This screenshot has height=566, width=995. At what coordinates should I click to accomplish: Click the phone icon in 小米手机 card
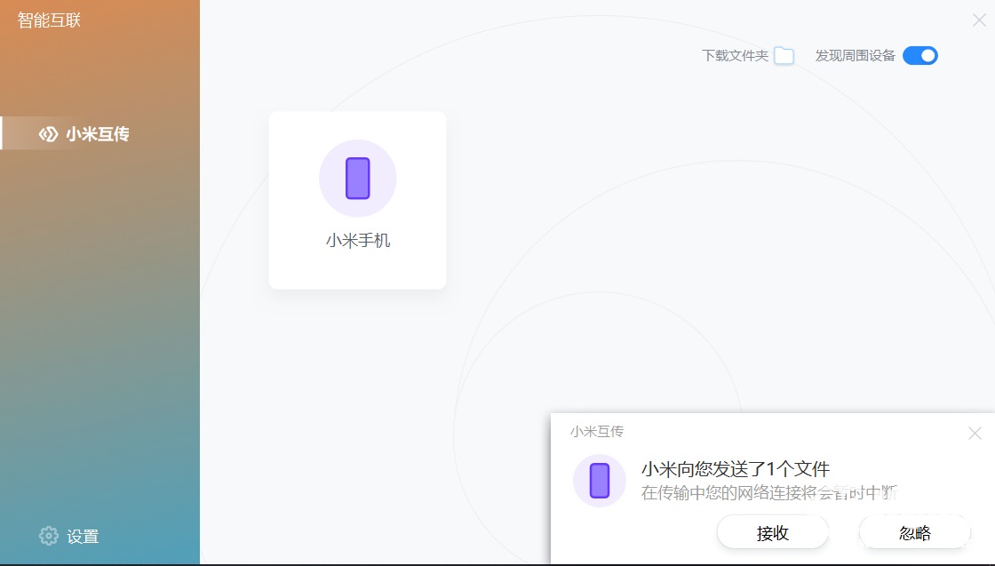click(358, 179)
